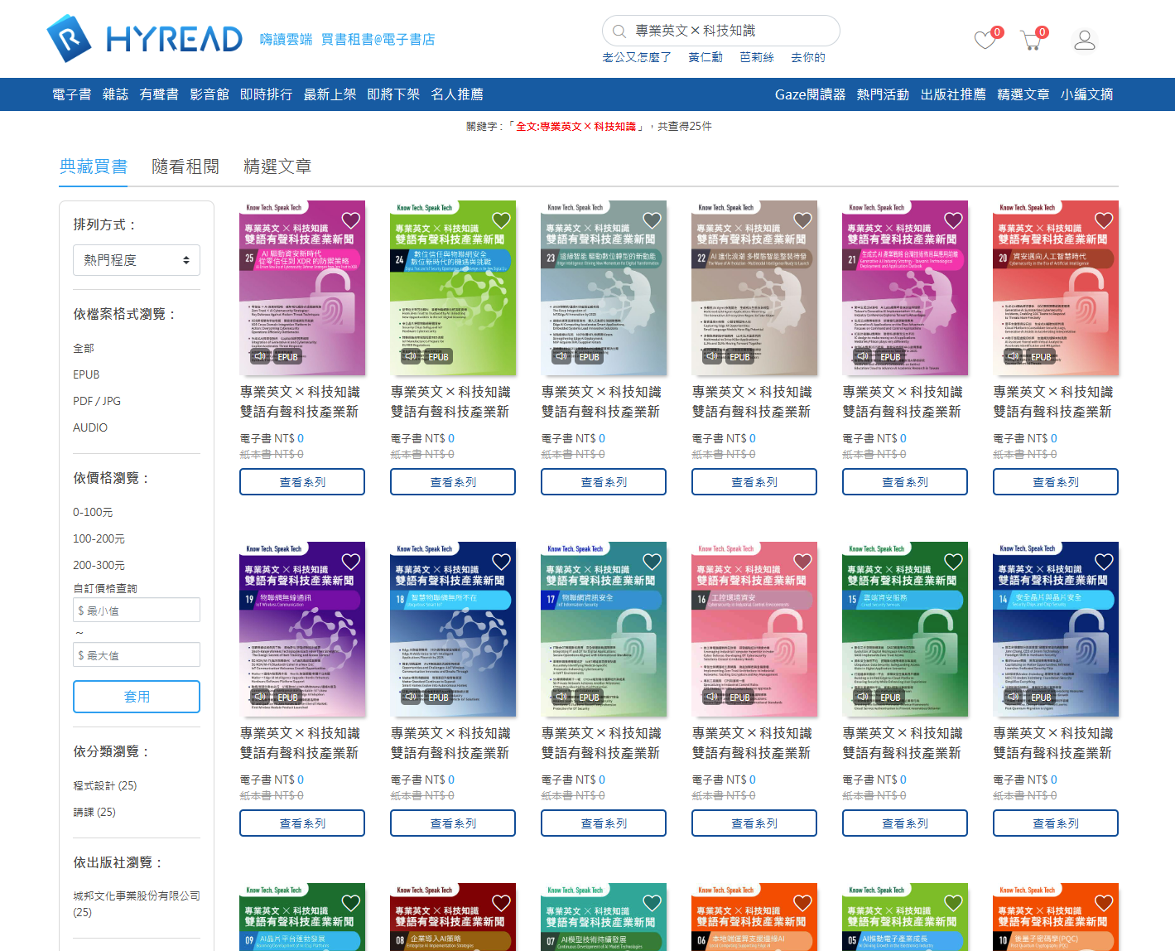Screen dimensions: 1175x951
Task: Switch to 典藏買書 tab
Action: 94,167
